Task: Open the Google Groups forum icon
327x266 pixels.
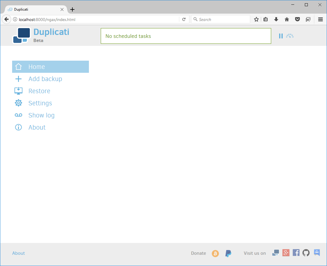Action: point(317,253)
